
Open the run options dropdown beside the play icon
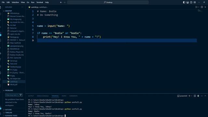coord(199,7)
